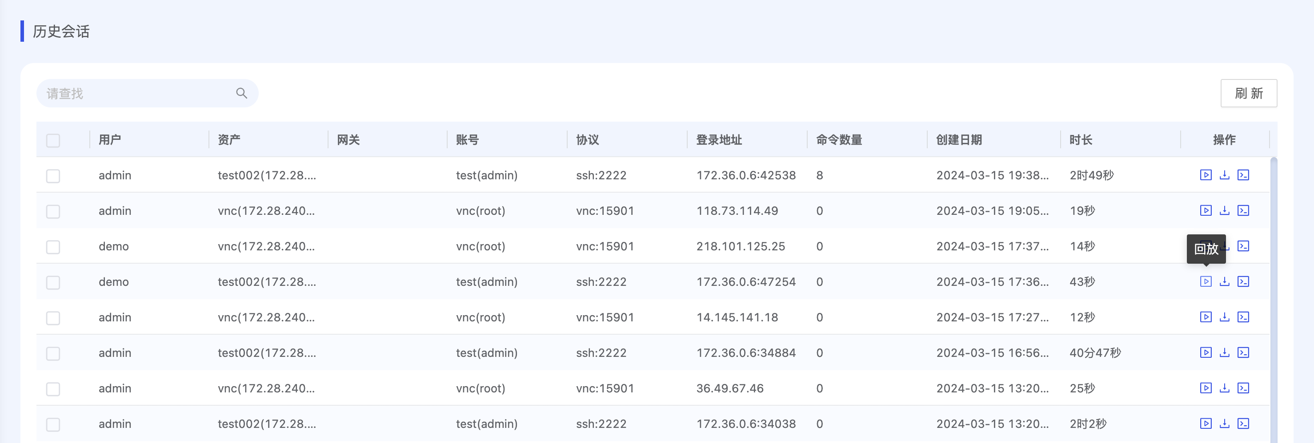Download the 14.145.141.18 session record
This screenshot has width=1314, height=443.
point(1224,317)
